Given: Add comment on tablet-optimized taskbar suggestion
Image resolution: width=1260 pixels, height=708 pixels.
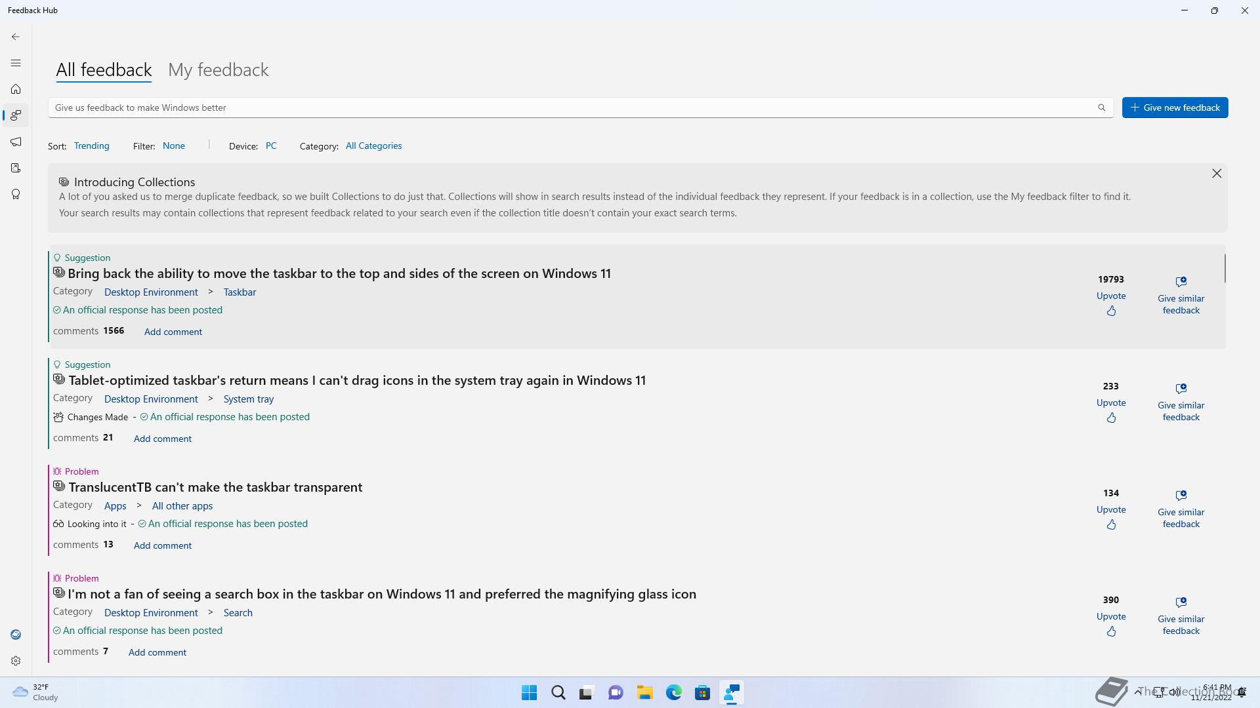Looking at the screenshot, I should coord(163,439).
